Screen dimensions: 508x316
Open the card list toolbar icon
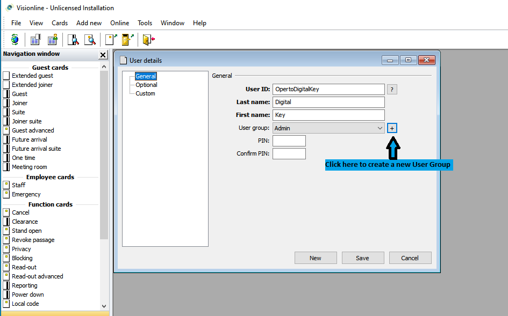coord(35,39)
